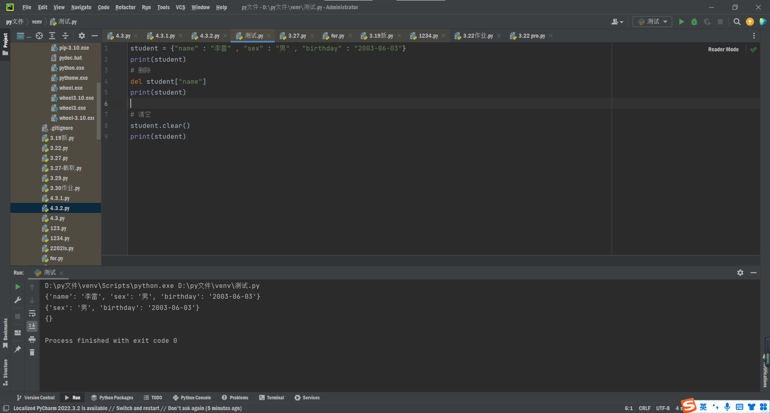Screen dimensions: 770x413
Task: Open the Project view mode dropdown
Action: (x=23, y=36)
